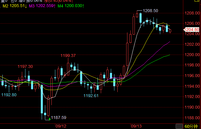Viewport: 201px width, 129px height.
Task: Click the tall red candle at 09/13 open
Action: [x=127, y=54]
